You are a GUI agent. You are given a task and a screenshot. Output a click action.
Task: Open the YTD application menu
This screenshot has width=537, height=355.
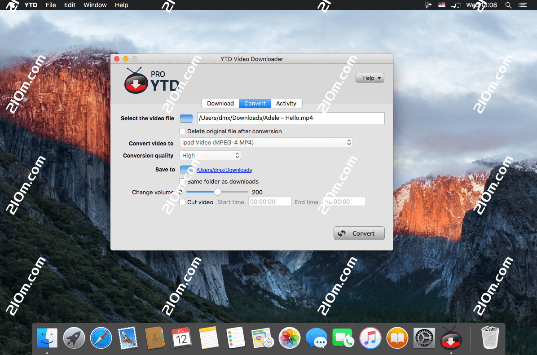pyautogui.click(x=31, y=5)
